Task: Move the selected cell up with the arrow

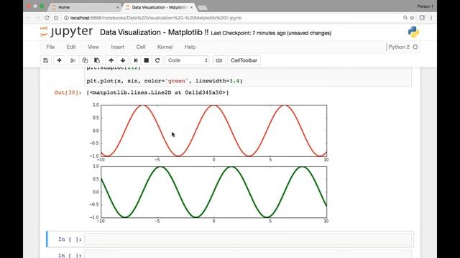Action: [111, 60]
